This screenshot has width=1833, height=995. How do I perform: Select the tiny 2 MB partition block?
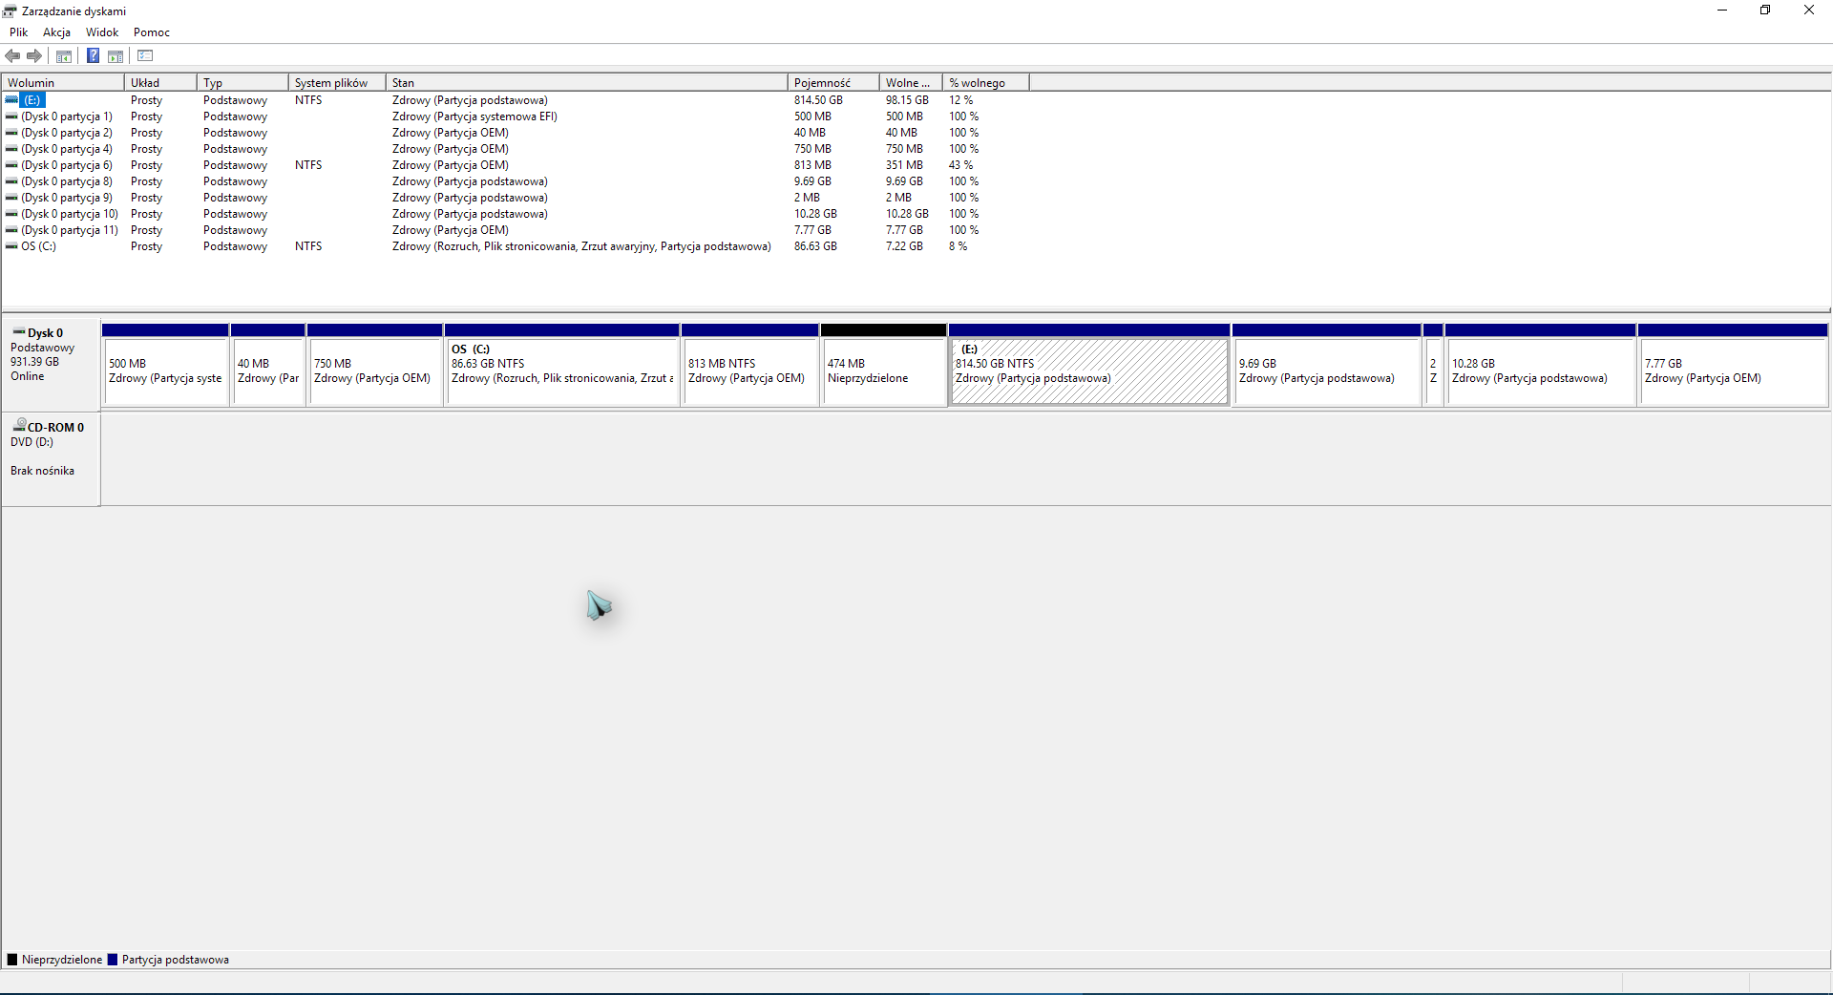point(1433,365)
